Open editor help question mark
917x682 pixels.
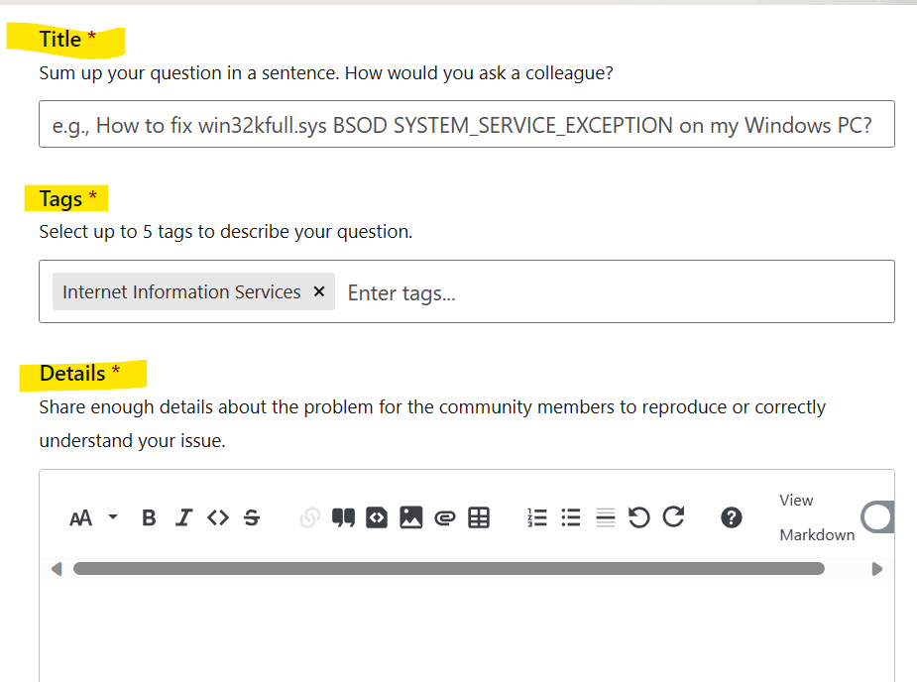(731, 517)
